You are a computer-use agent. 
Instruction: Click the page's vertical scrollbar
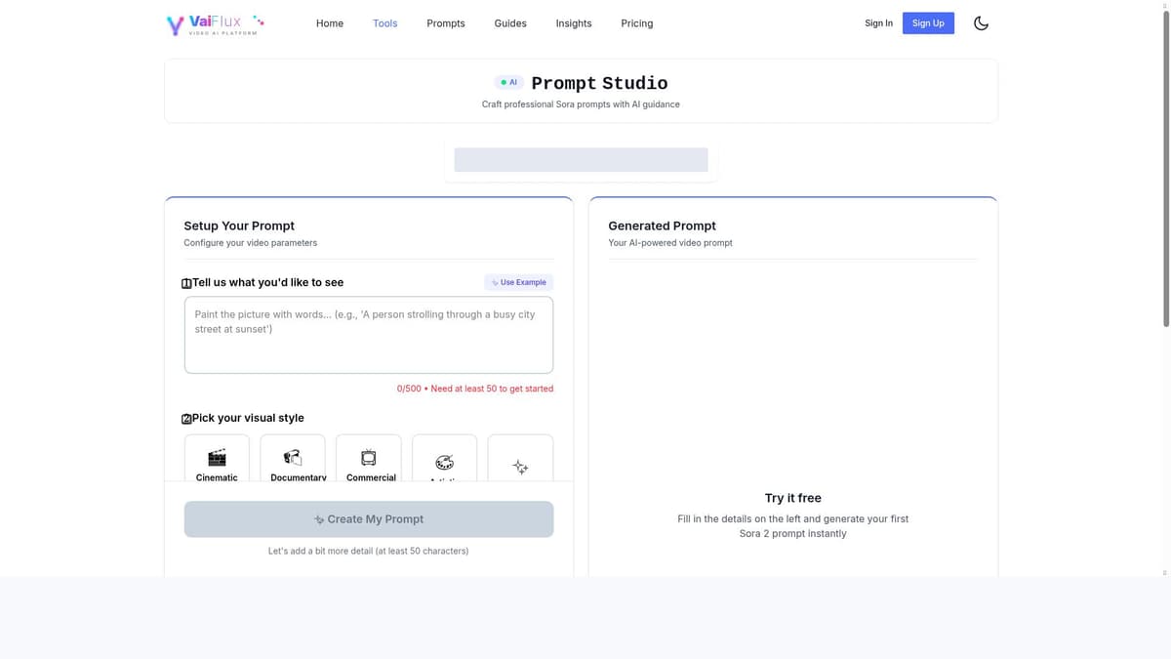pyautogui.click(x=1165, y=166)
